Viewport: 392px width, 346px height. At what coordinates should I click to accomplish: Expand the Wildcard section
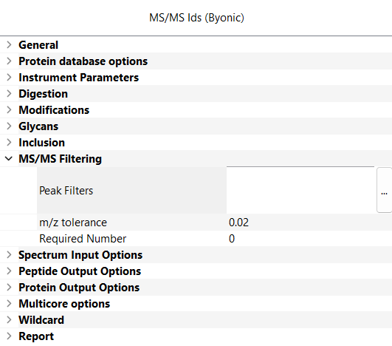9,320
